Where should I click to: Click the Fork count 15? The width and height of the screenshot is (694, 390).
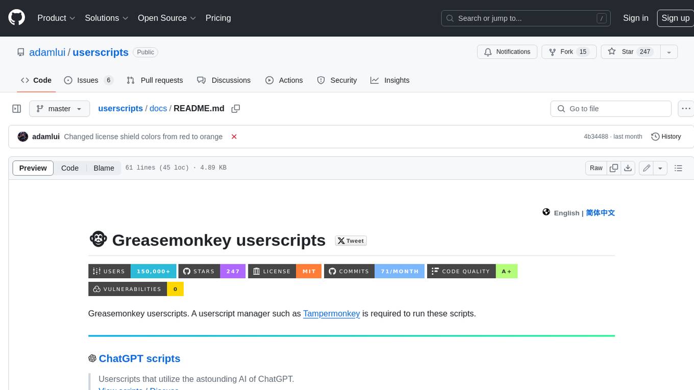click(x=583, y=52)
